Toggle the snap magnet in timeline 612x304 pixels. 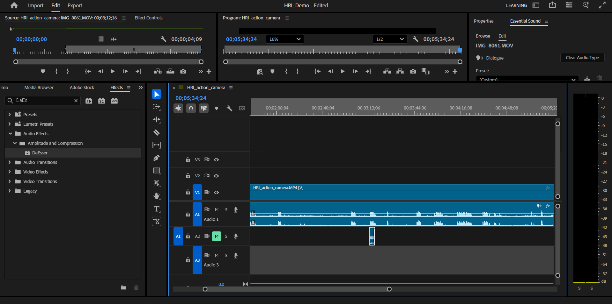pos(191,108)
